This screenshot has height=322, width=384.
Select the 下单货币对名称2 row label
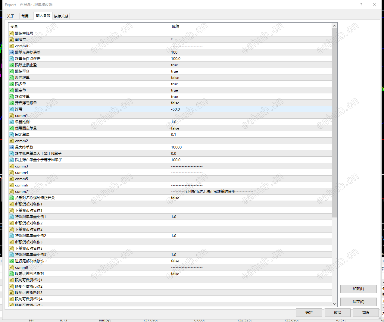pyautogui.click(x=29, y=230)
